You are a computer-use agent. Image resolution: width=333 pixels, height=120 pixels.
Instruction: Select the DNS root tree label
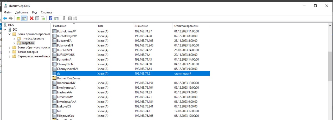(11, 25)
